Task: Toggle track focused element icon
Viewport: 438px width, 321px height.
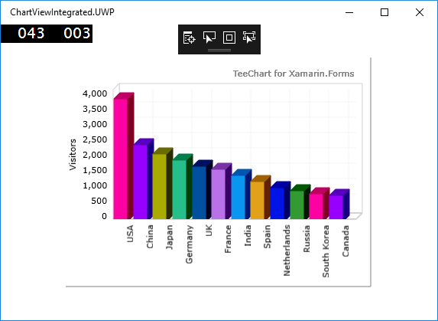Action: [249, 38]
